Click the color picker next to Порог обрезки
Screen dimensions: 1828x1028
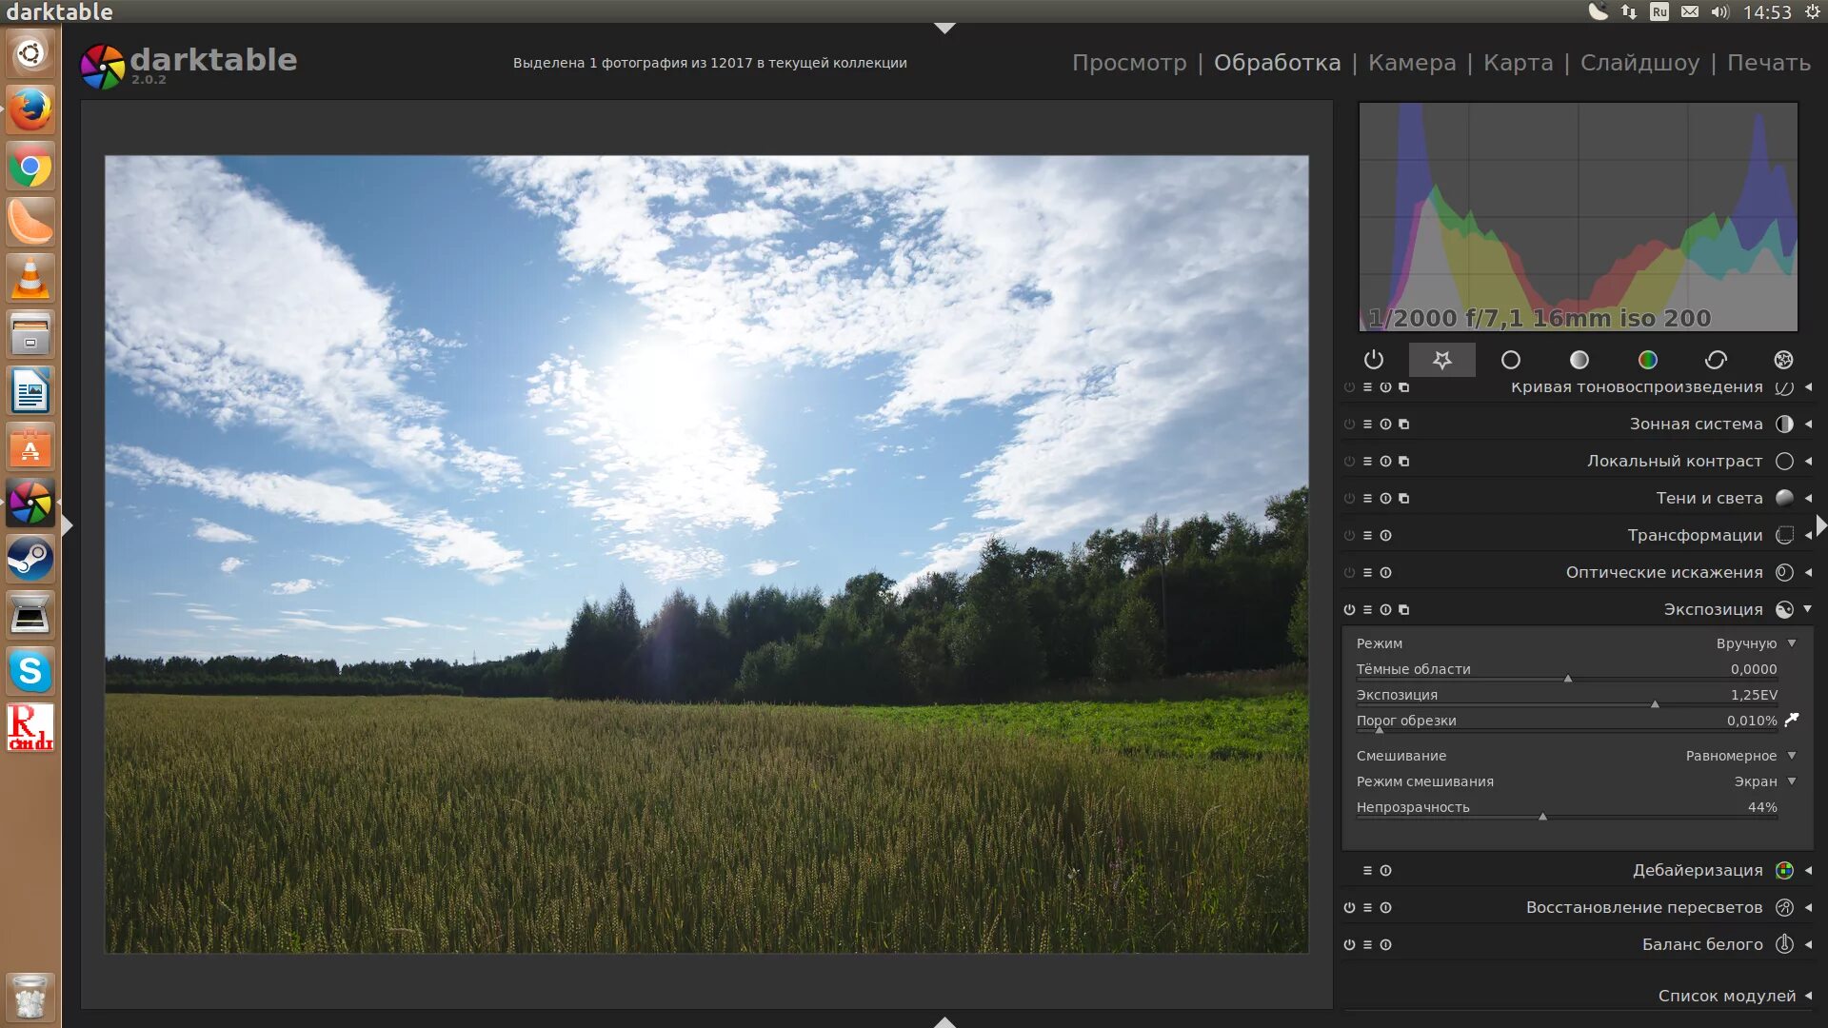click(1794, 721)
